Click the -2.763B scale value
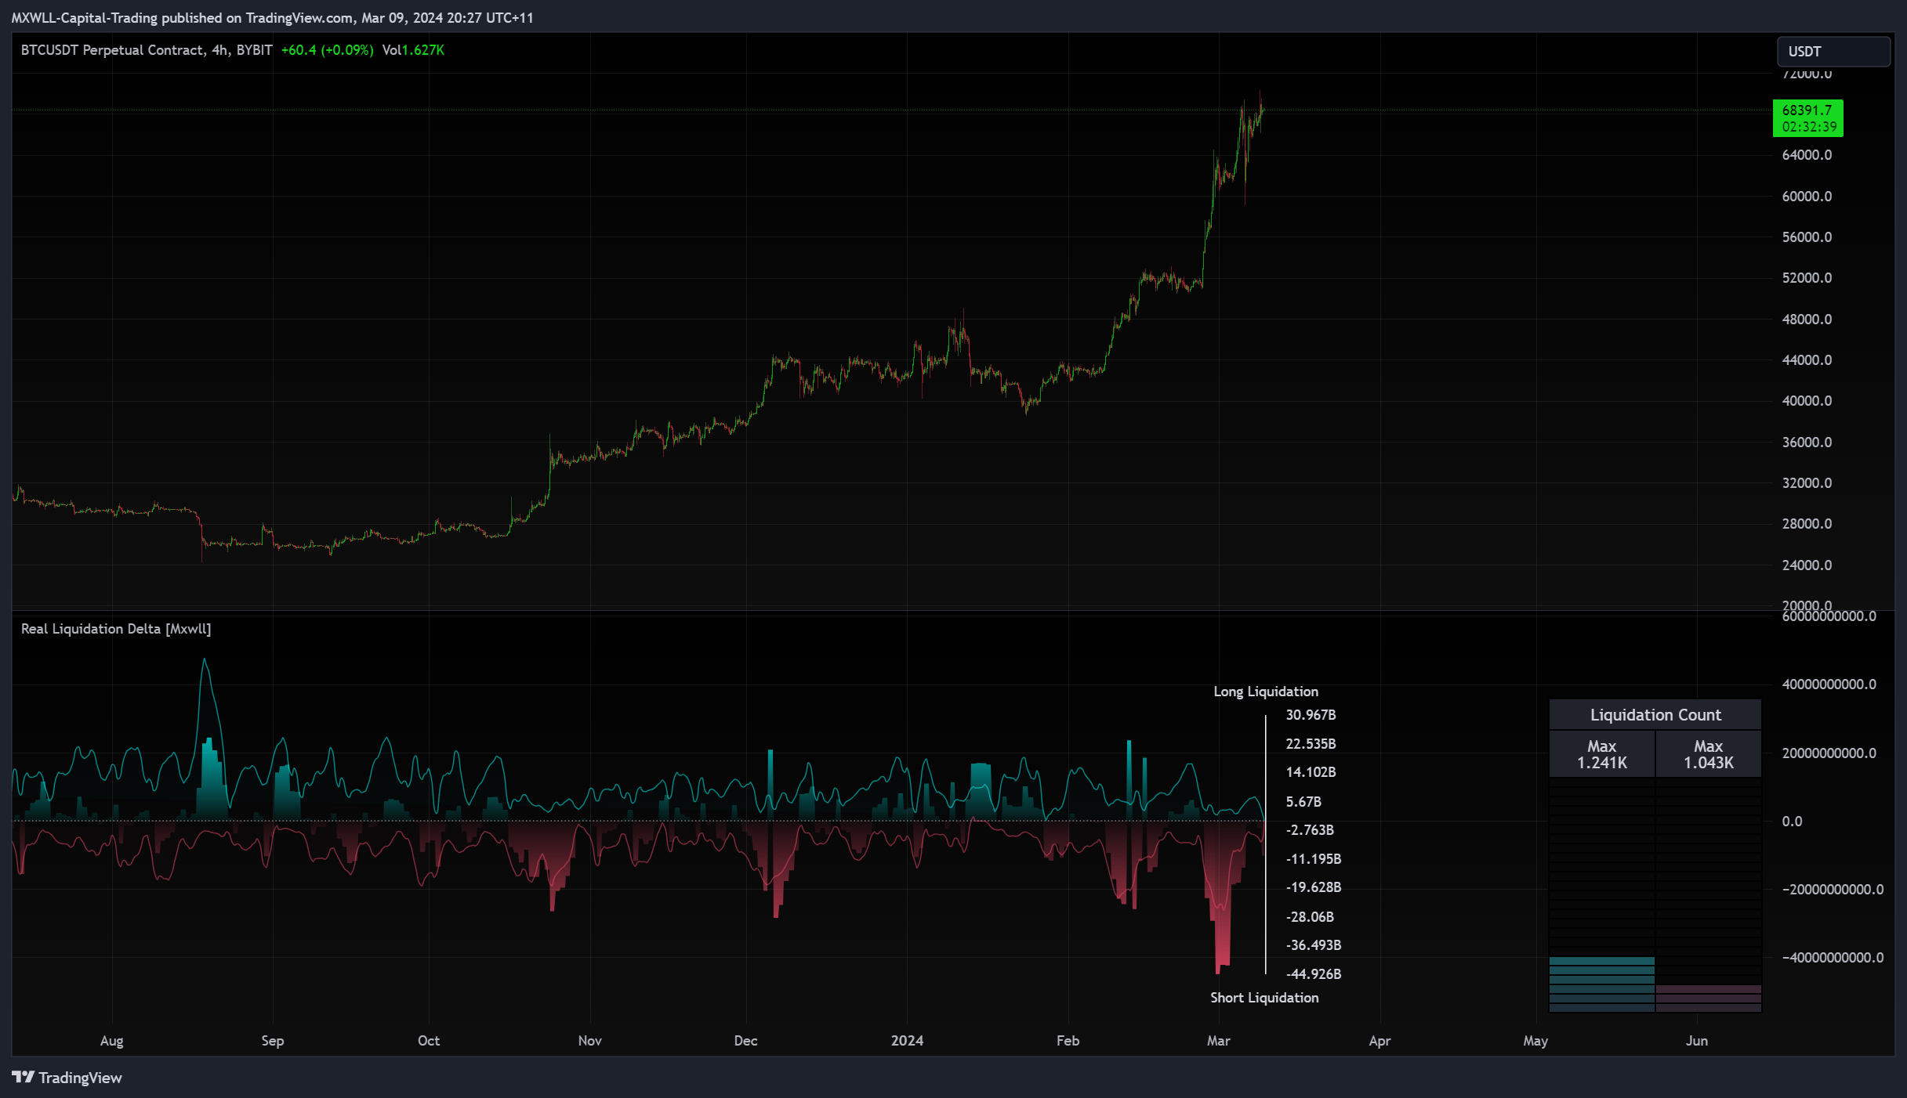The image size is (1907, 1098). 1310,830
